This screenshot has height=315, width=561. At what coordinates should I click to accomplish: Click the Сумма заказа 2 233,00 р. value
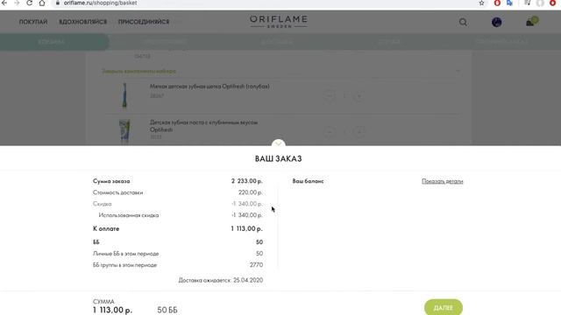(x=247, y=181)
